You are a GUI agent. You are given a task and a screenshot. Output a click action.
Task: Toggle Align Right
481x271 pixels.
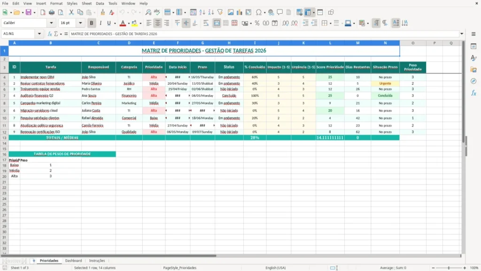pos(167,23)
